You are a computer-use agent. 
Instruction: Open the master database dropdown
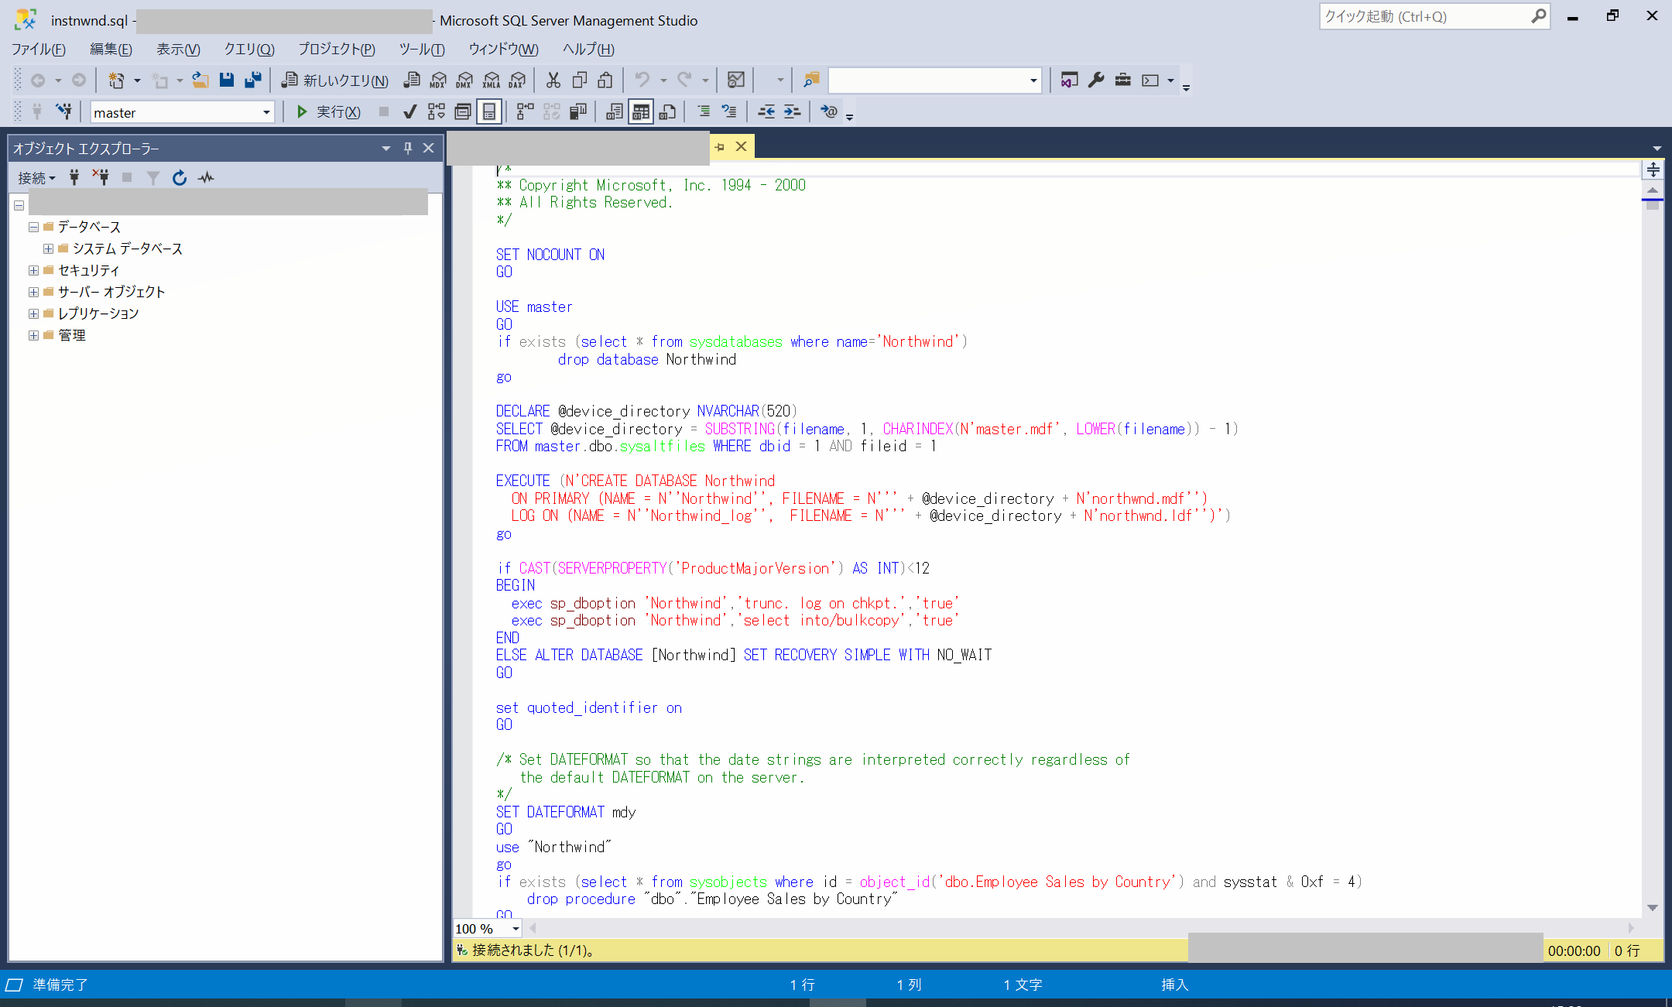[x=266, y=112]
